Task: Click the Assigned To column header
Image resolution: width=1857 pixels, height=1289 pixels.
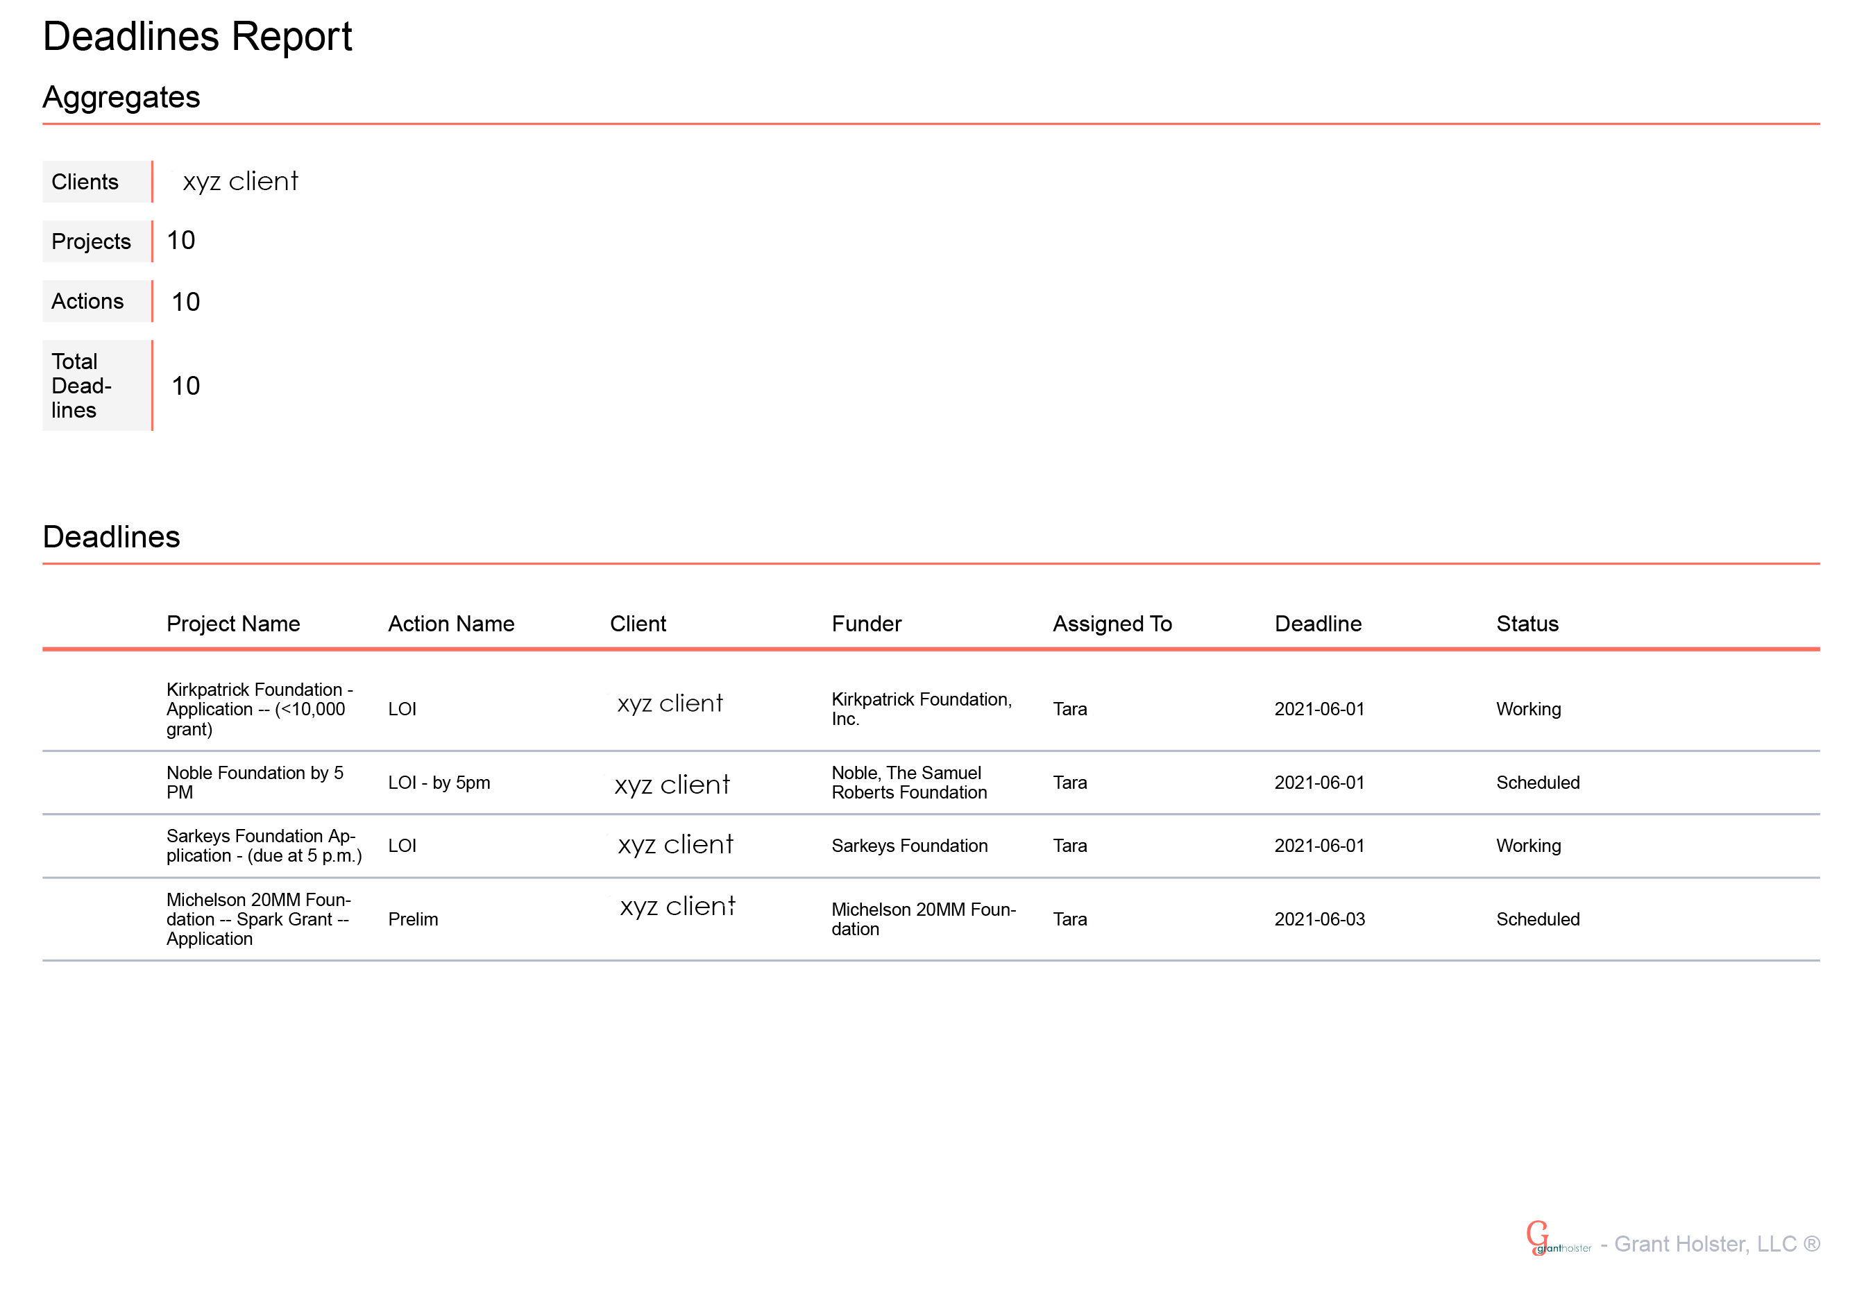Action: tap(1112, 624)
